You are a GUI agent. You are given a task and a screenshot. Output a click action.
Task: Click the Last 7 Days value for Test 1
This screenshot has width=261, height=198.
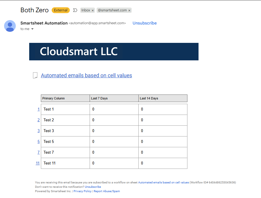pyautogui.click(x=114, y=109)
